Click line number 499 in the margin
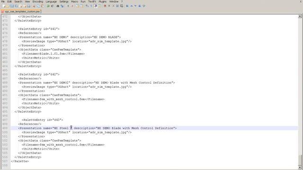303x170 pixels. pyautogui.click(x=5, y=128)
